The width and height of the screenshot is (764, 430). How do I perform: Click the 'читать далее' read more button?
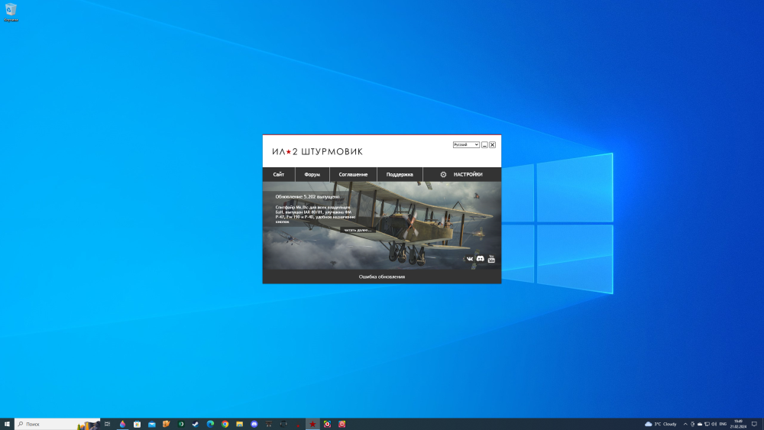coord(357,229)
